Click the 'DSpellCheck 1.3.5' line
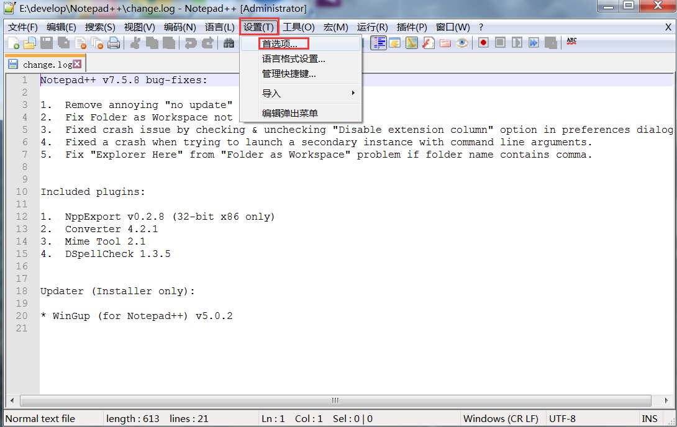 [x=118, y=254]
